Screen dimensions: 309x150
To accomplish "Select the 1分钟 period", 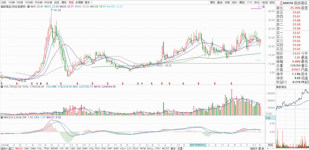I will click(x=11, y=2).
